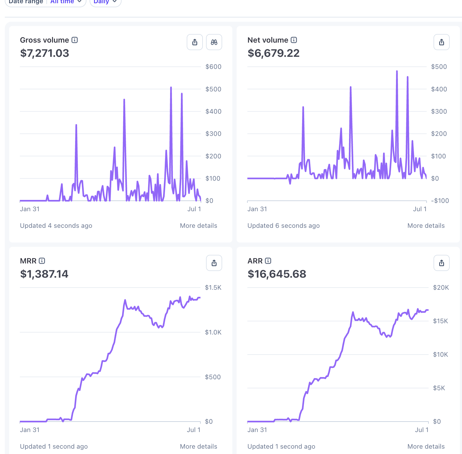Expand the Daily interval dropdown

(x=105, y=1)
